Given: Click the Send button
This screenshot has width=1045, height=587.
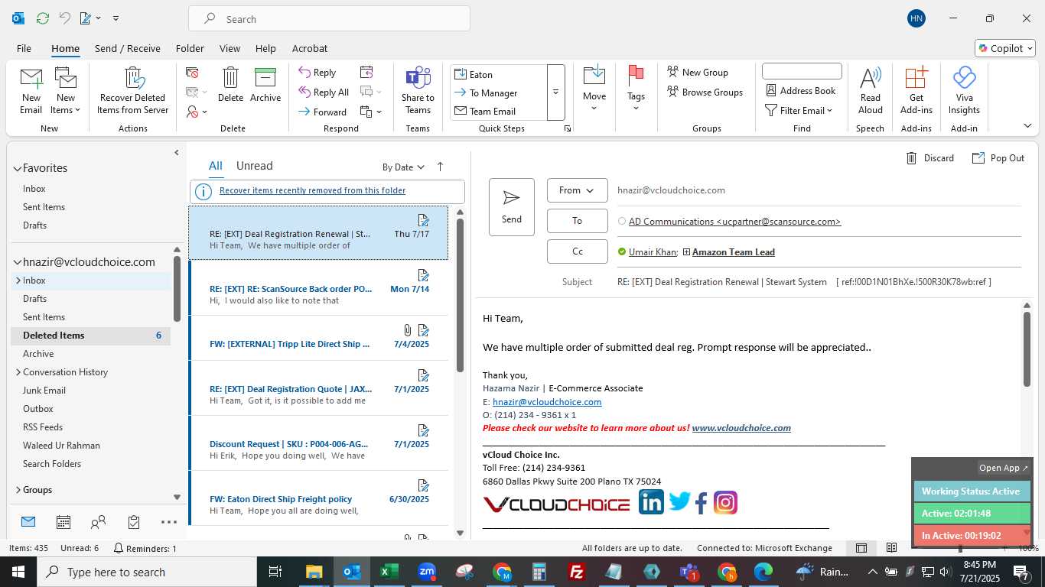Looking at the screenshot, I should tap(512, 207).
